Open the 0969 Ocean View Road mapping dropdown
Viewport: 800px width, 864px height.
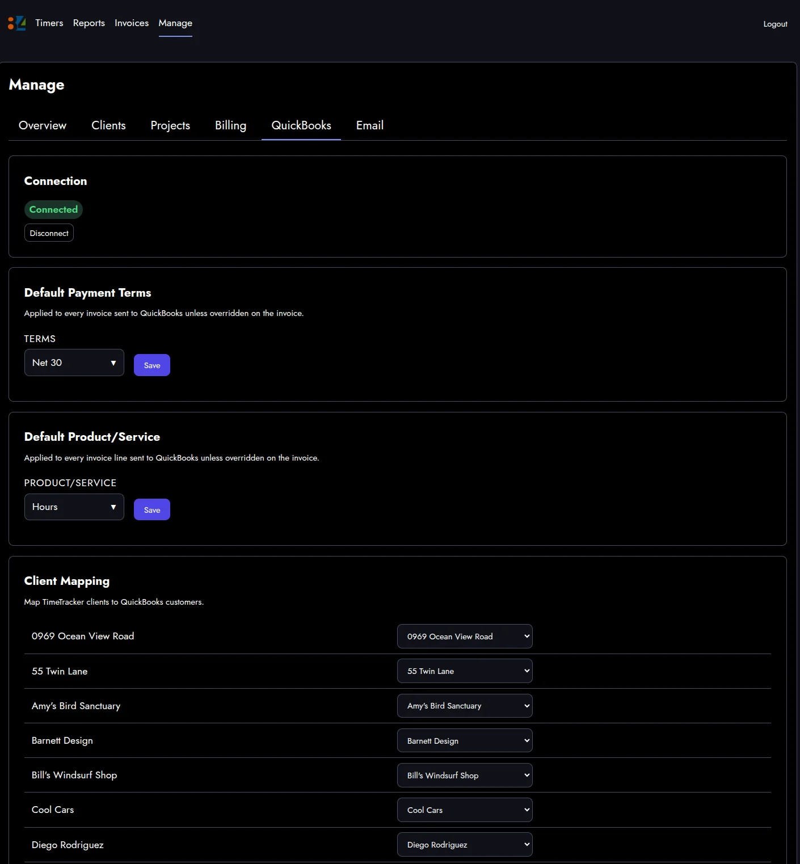[465, 637]
